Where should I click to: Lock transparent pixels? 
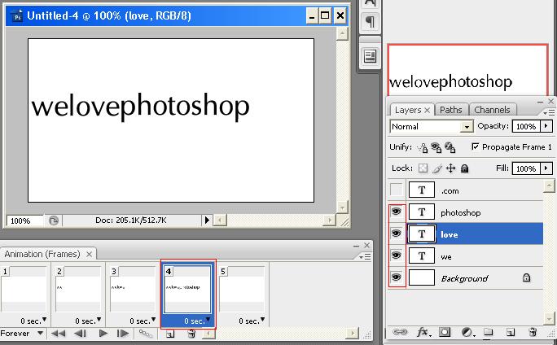click(x=423, y=168)
